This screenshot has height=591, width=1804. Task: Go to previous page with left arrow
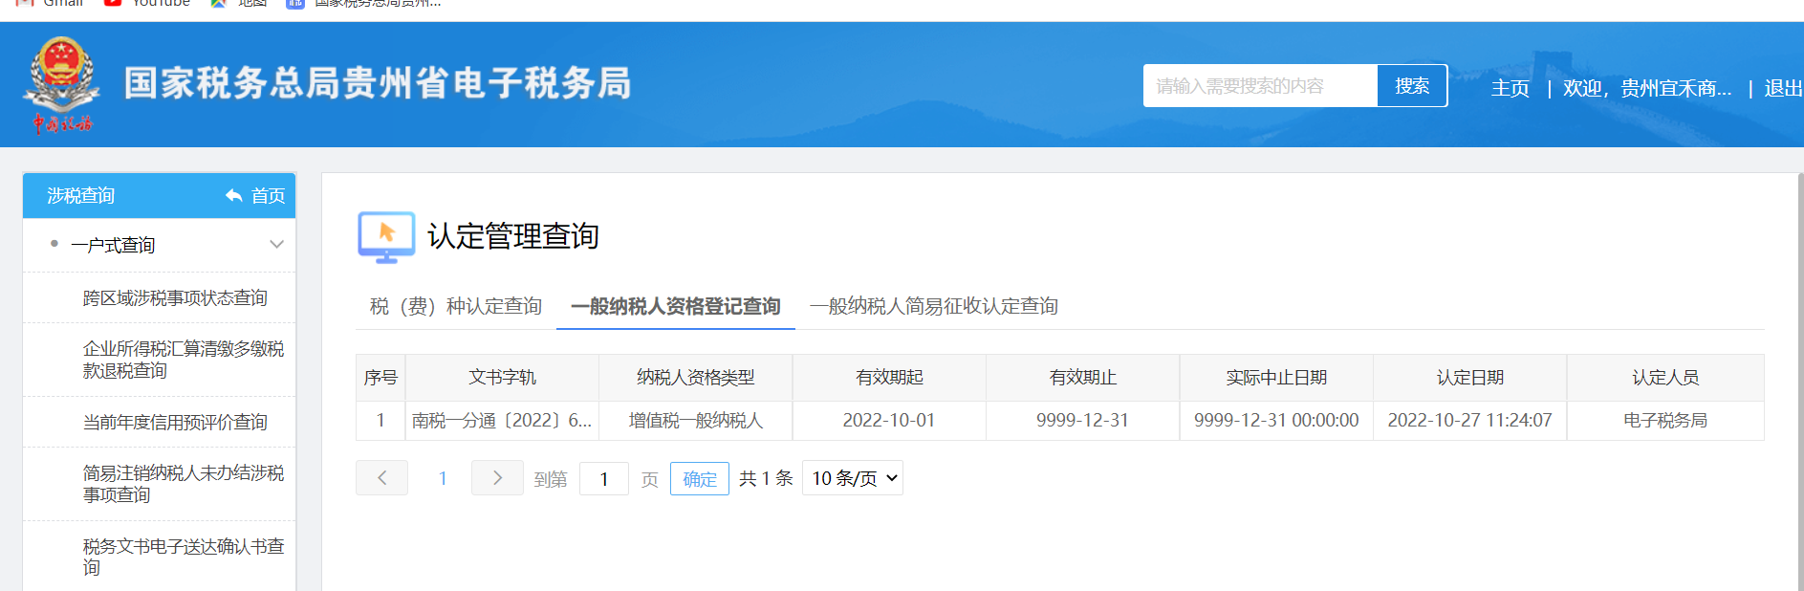tap(381, 478)
